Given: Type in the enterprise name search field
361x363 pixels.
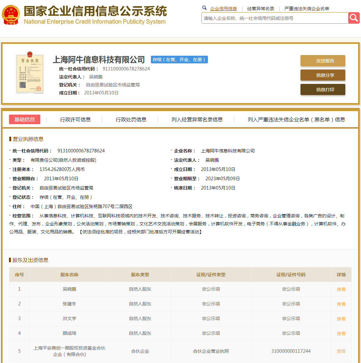Looking at the screenshot, I should 275,18.
